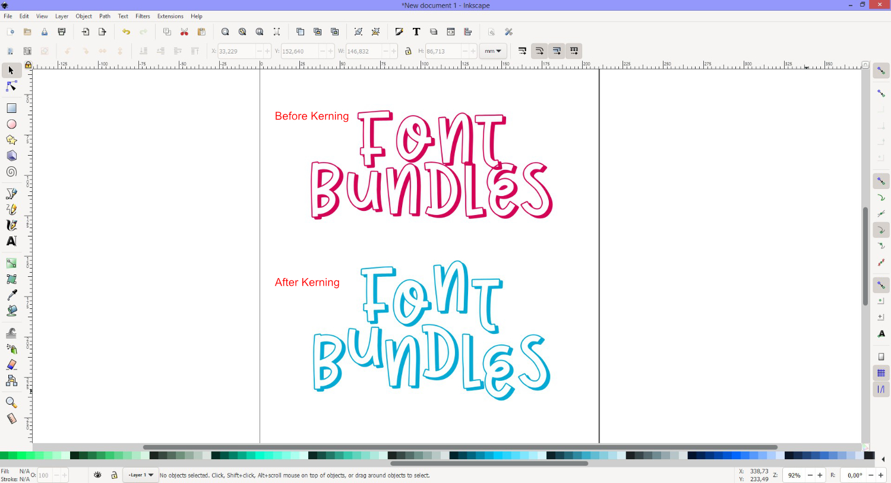Toggle snap to guides
The width and height of the screenshot is (891, 483).
click(x=881, y=389)
